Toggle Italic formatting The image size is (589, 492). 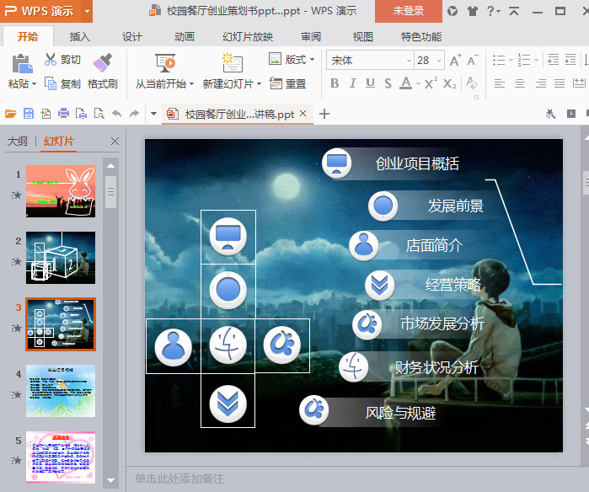[x=352, y=83]
